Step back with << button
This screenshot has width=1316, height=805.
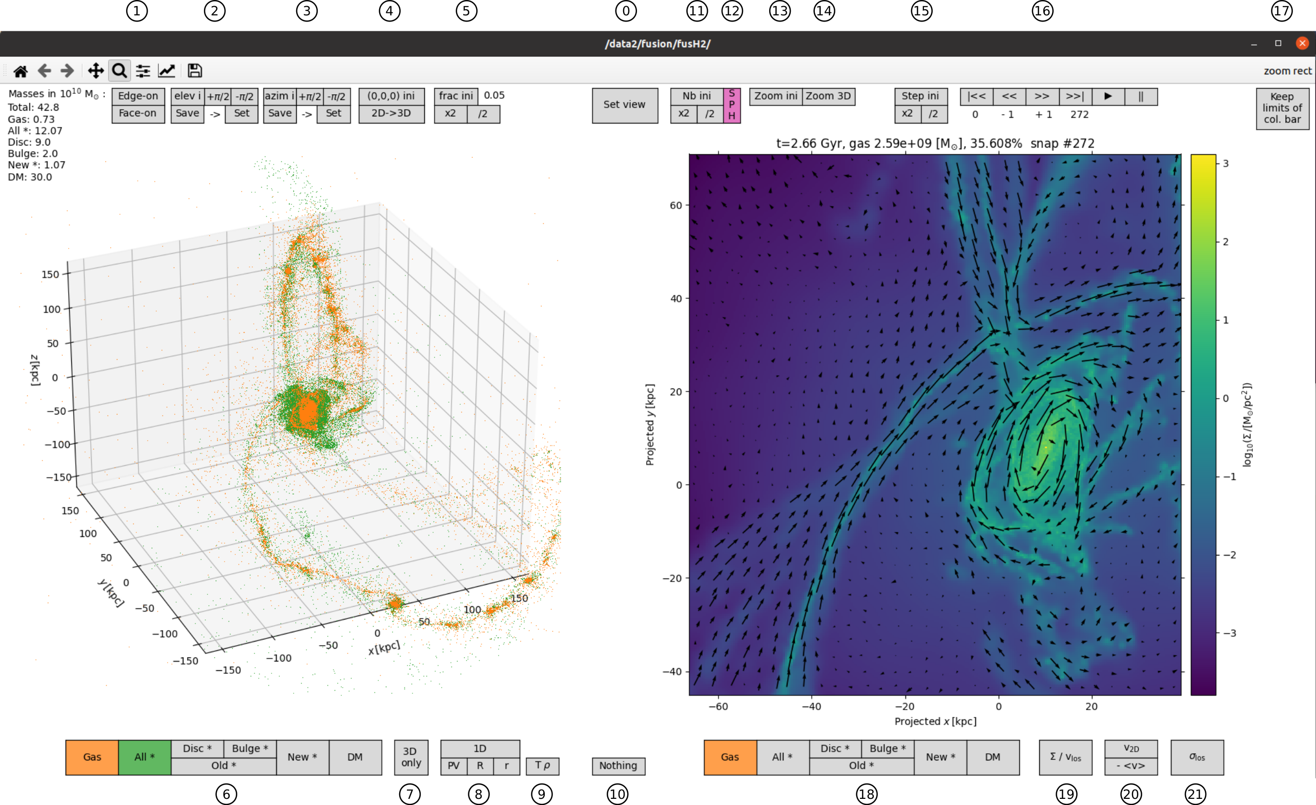pyautogui.click(x=1010, y=97)
